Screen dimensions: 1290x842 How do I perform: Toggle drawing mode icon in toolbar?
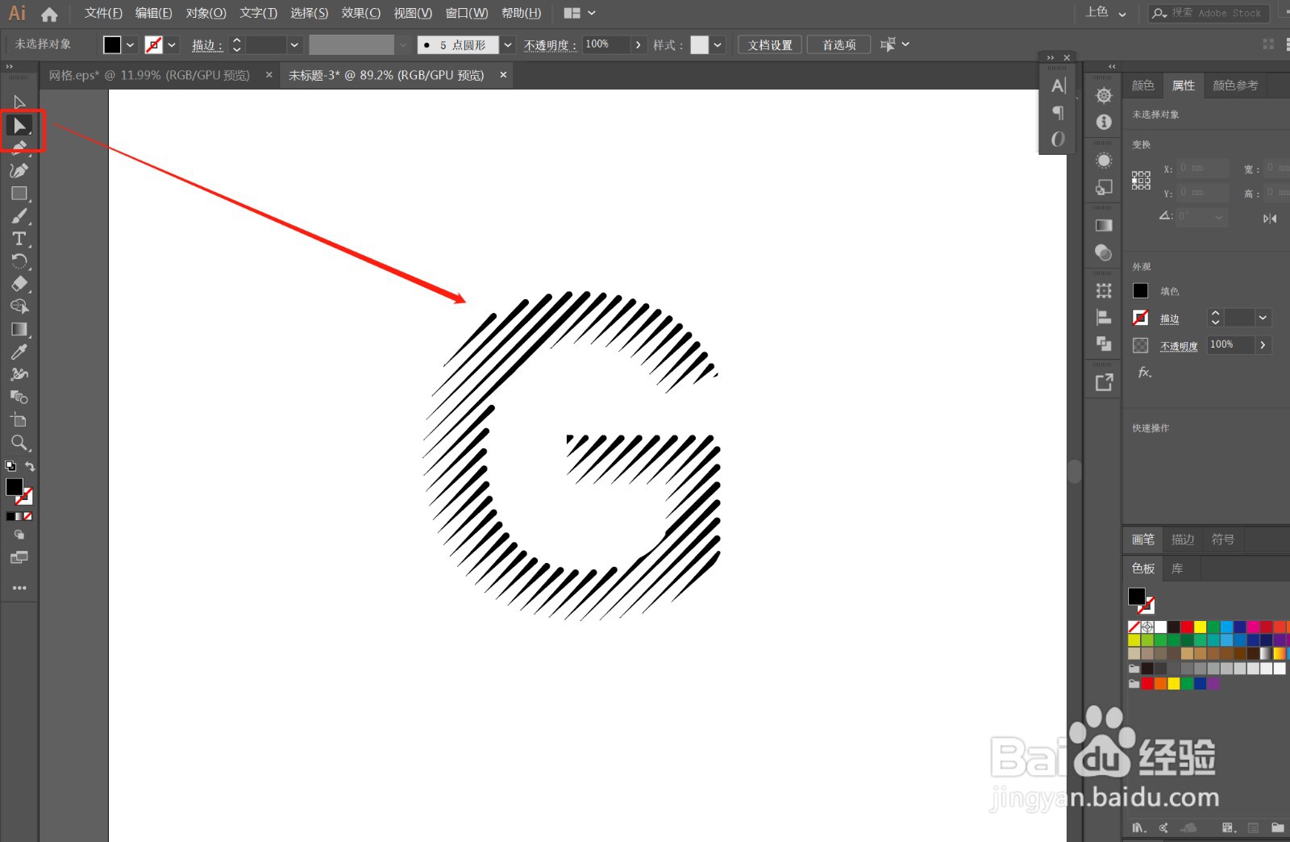(19, 535)
